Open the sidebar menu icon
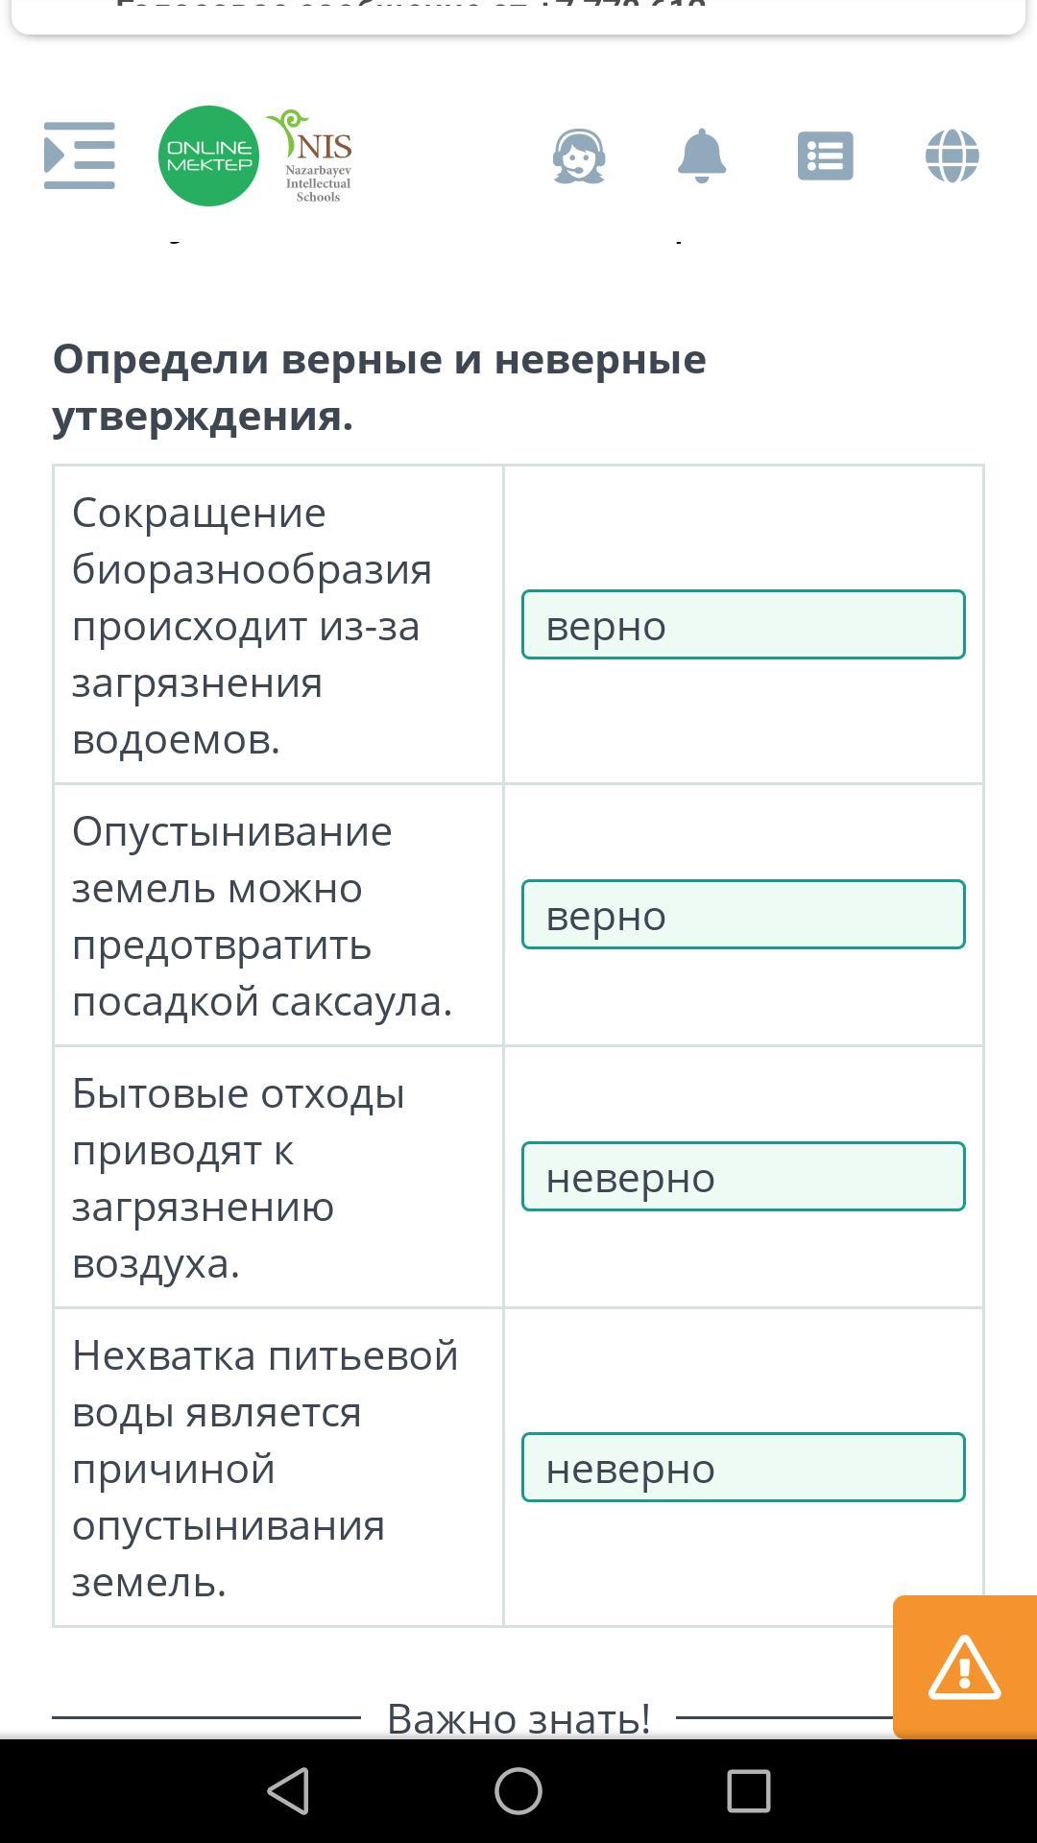 pyautogui.click(x=80, y=156)
